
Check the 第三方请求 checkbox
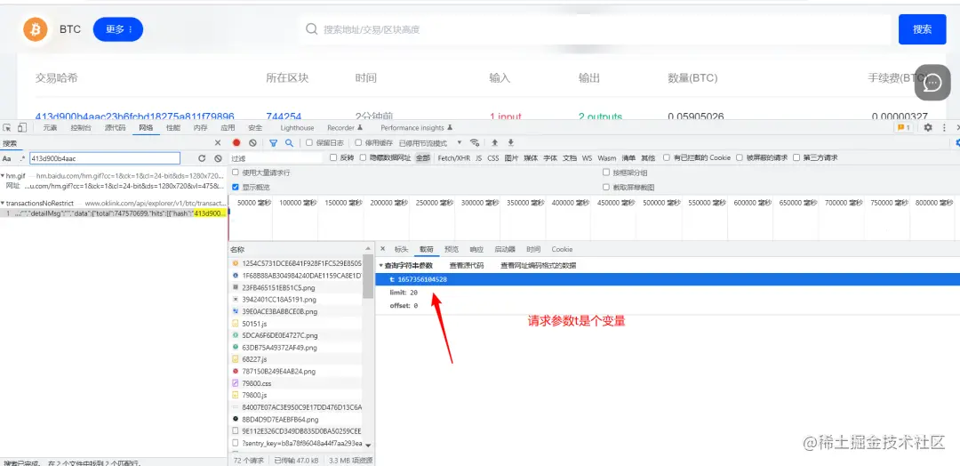point(796,157)
